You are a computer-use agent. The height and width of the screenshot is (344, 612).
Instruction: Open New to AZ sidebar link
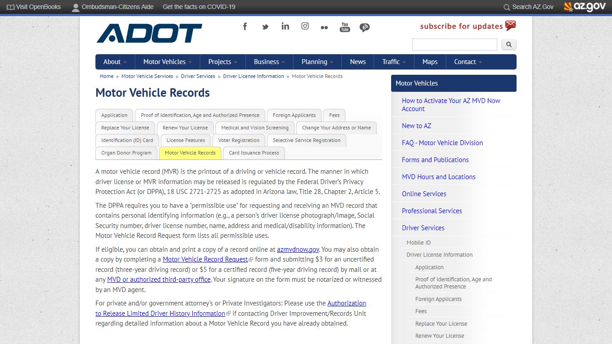pyautogui.click(x=417, y=126)
